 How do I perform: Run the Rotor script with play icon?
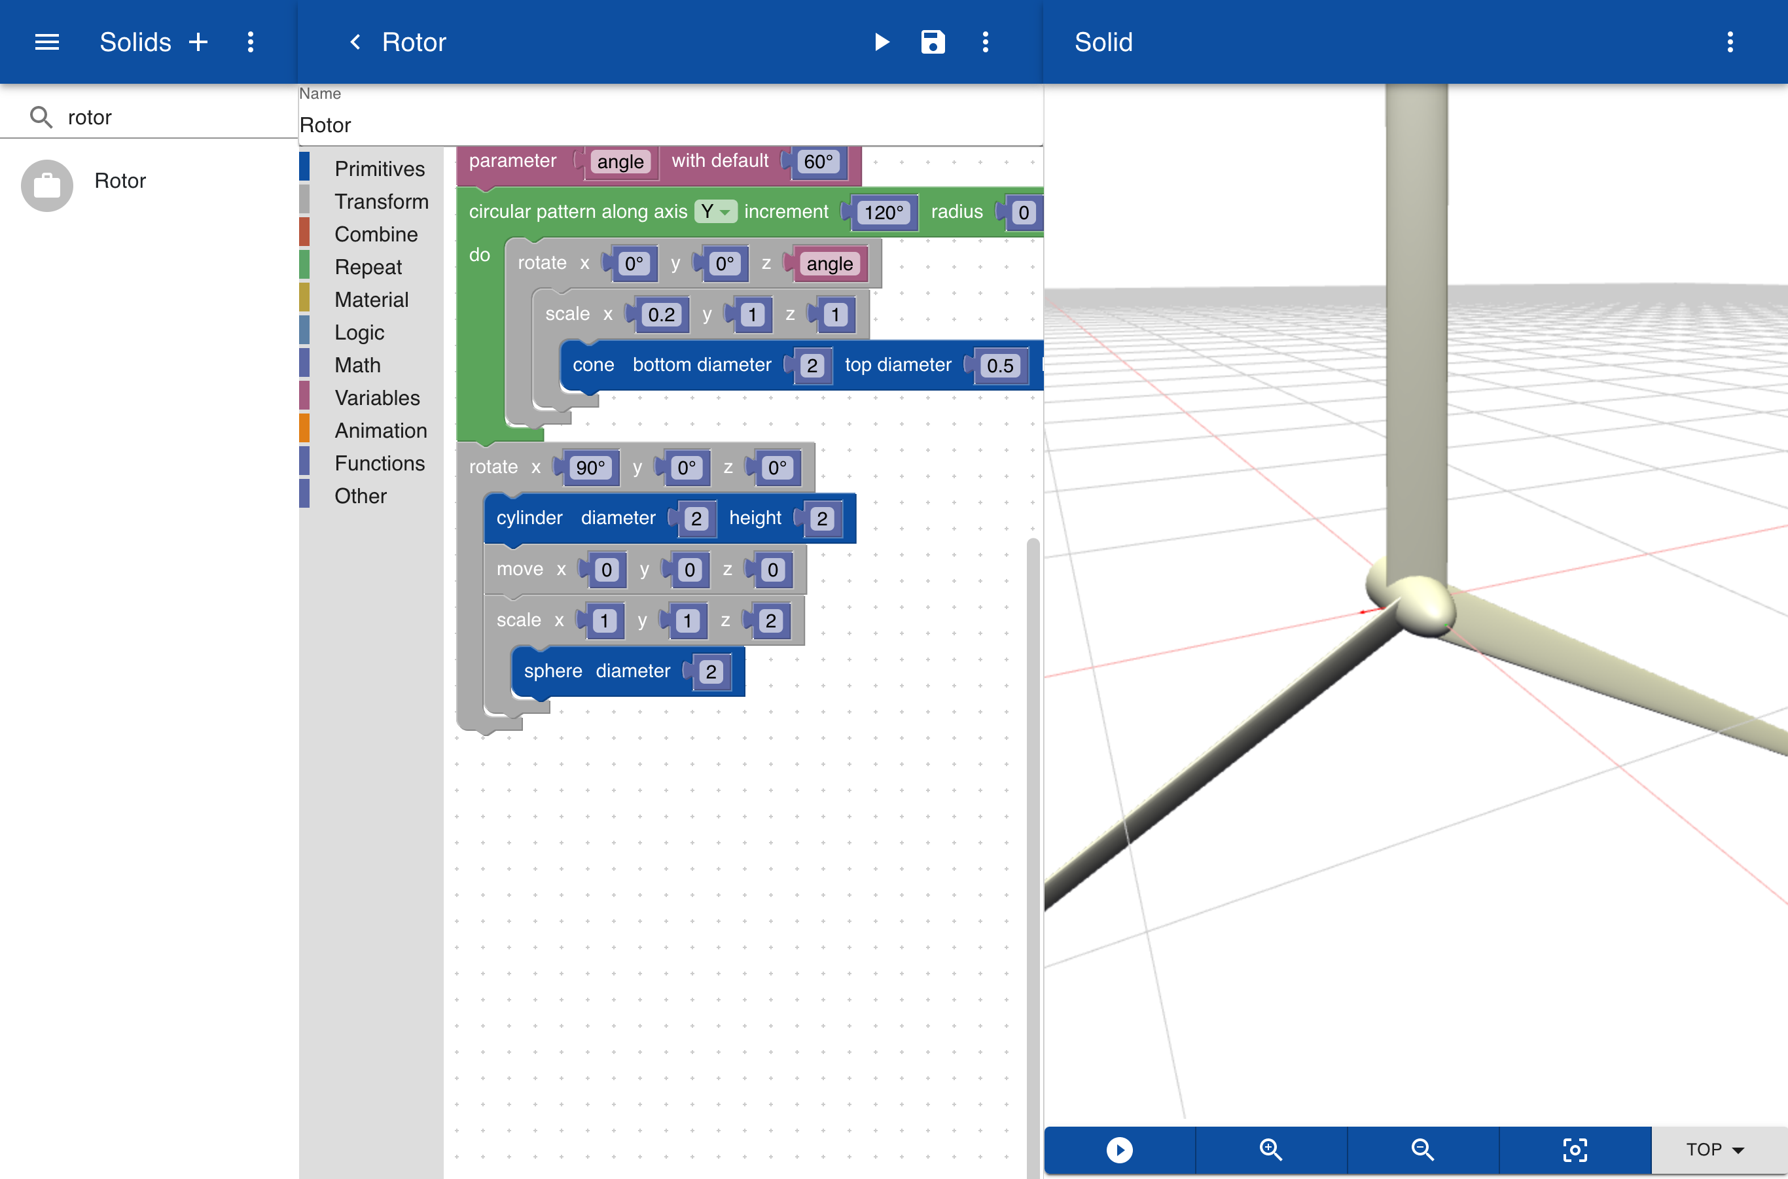(882, 42)
